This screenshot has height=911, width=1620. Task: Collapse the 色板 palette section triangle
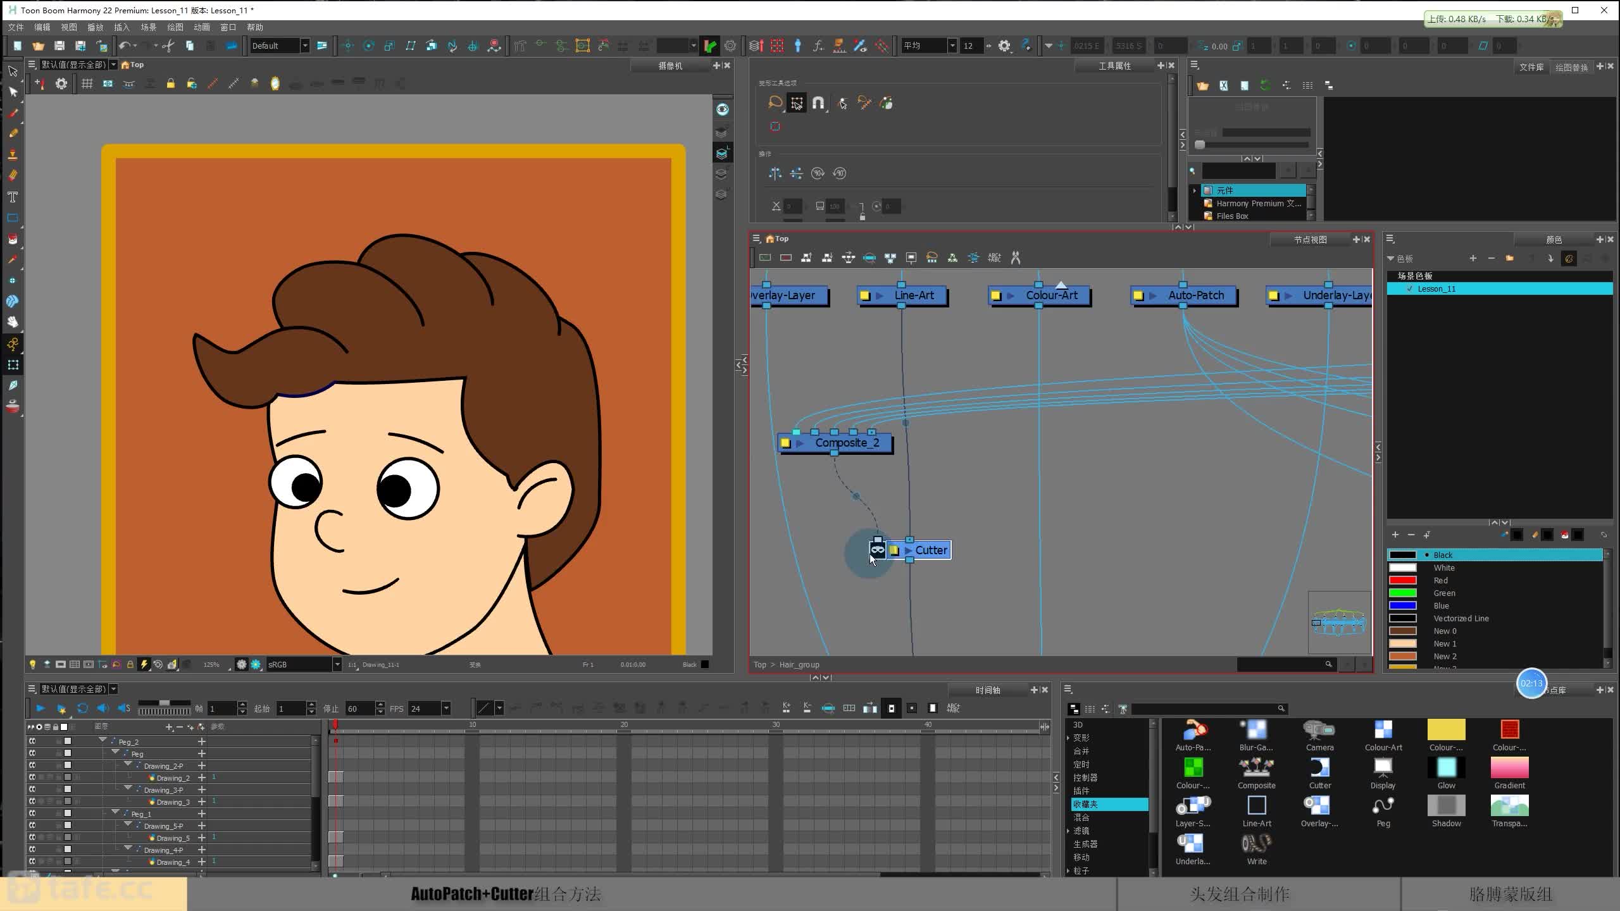tap(1390, 259)
